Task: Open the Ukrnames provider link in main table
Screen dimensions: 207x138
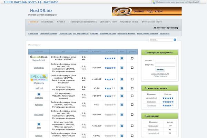Action: (39, 68)
